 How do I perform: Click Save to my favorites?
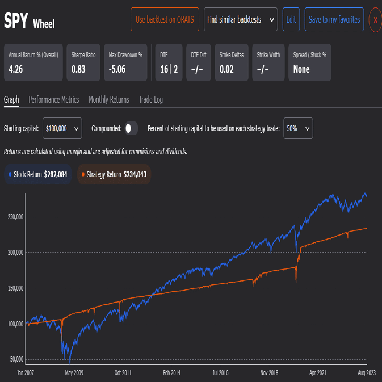coord(334,20)
